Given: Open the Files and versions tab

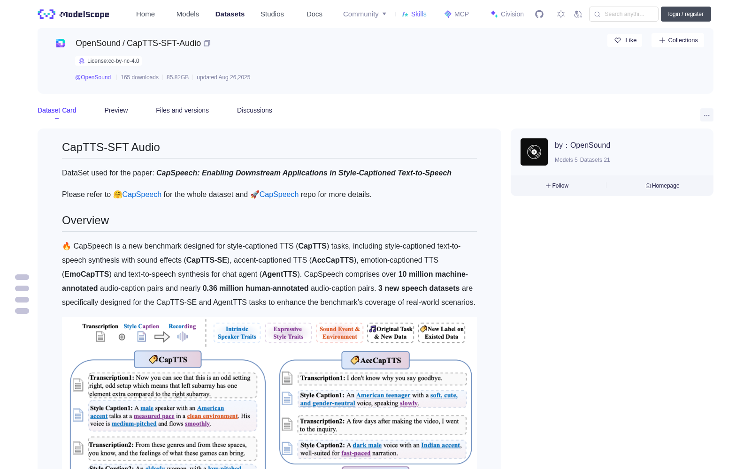Looking at the screenshot, I should (183, 110).
